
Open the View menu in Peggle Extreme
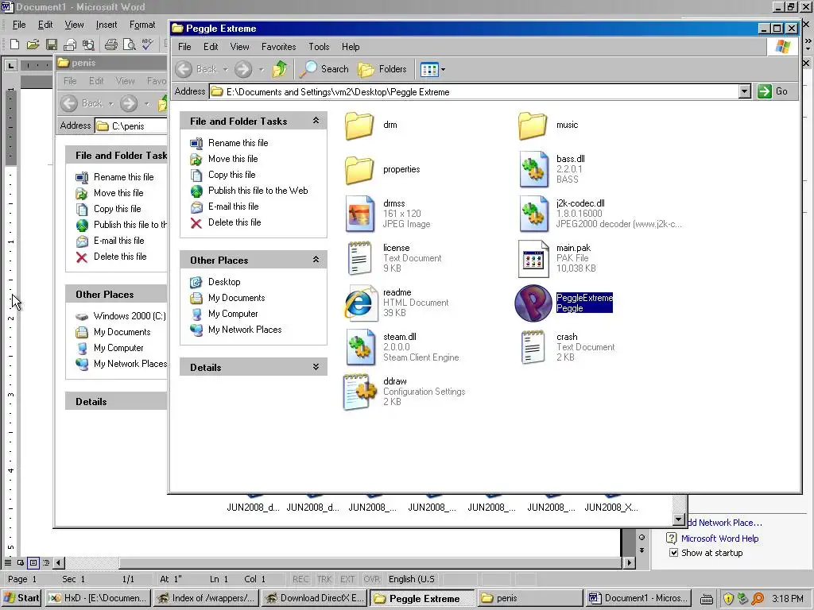(239, 47)
